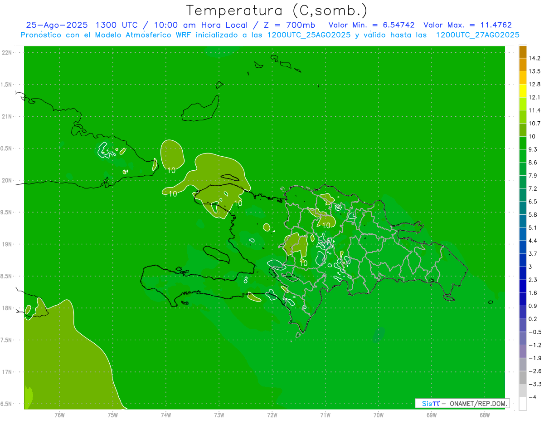Click the "11.4" color scale label

[534, 110]
